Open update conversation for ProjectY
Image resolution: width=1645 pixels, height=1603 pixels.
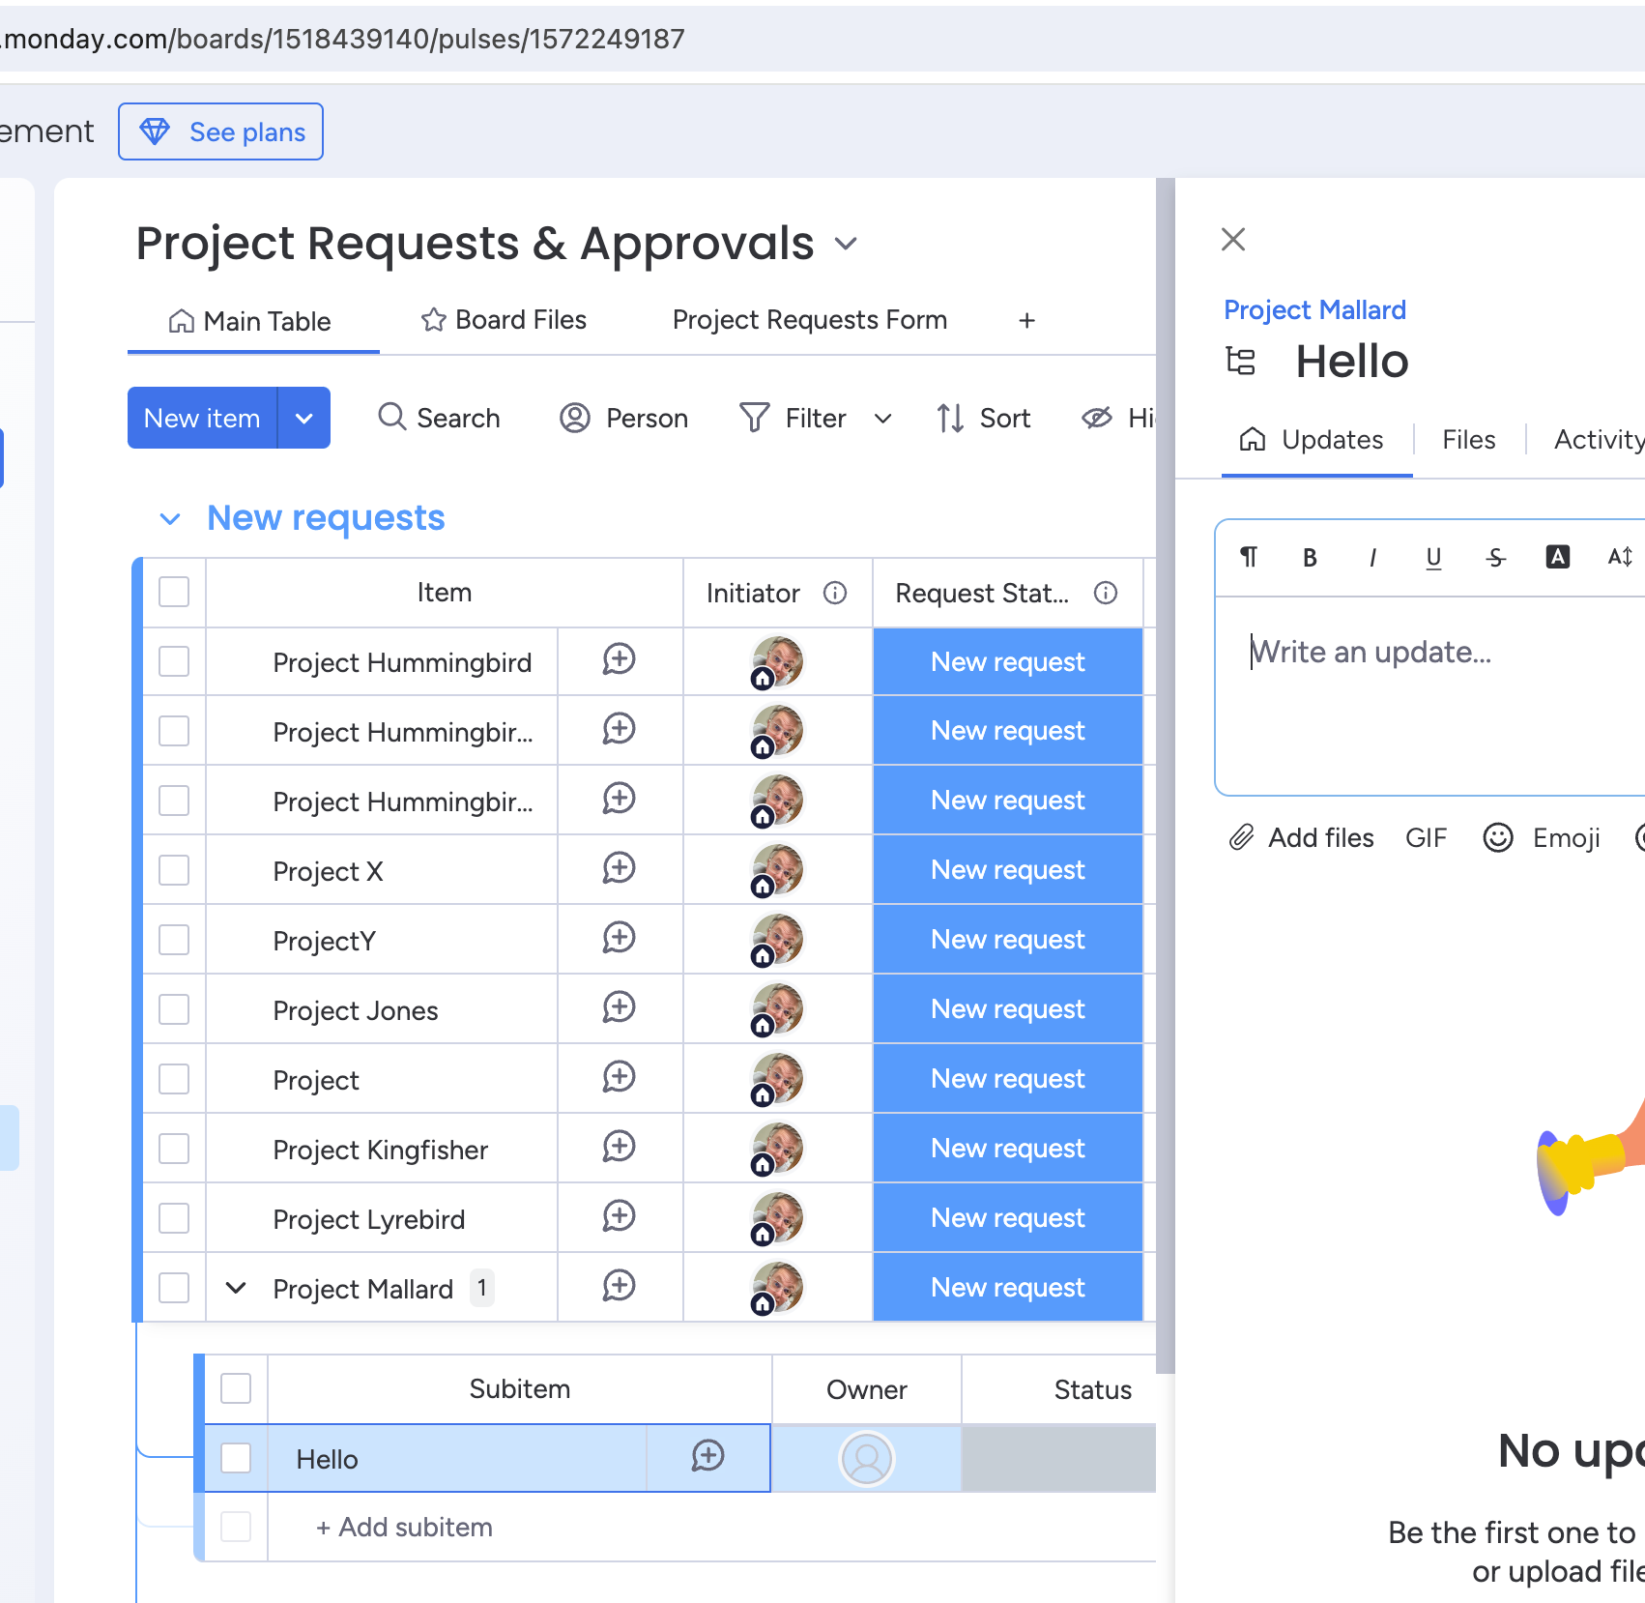(619, 940)
